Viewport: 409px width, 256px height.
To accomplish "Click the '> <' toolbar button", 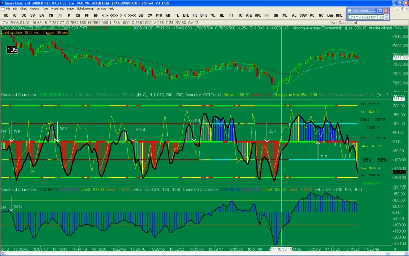I will (123, 15).
